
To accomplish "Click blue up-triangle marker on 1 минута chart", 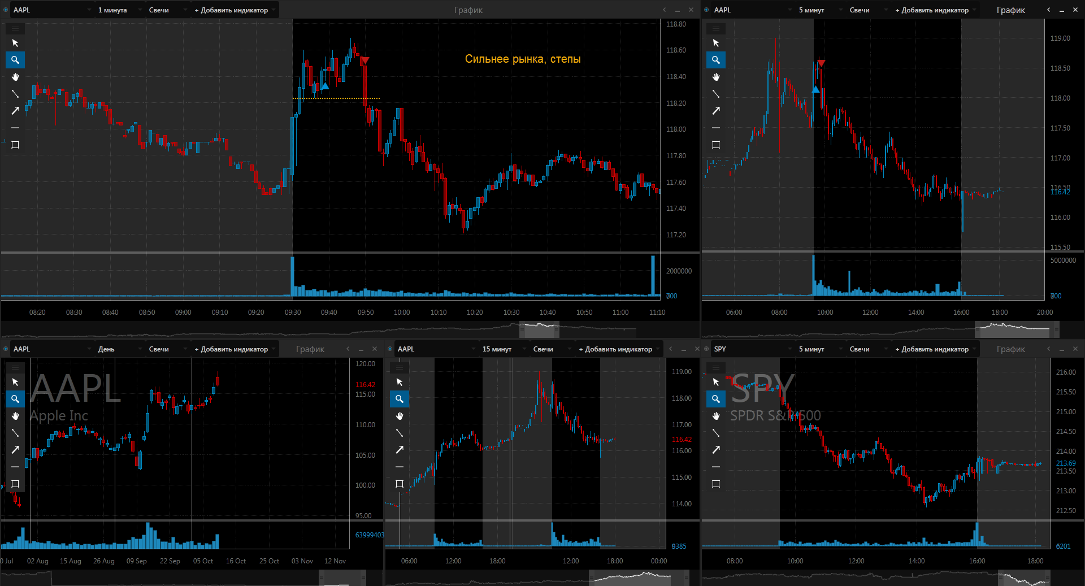I will tap(325, 86).
